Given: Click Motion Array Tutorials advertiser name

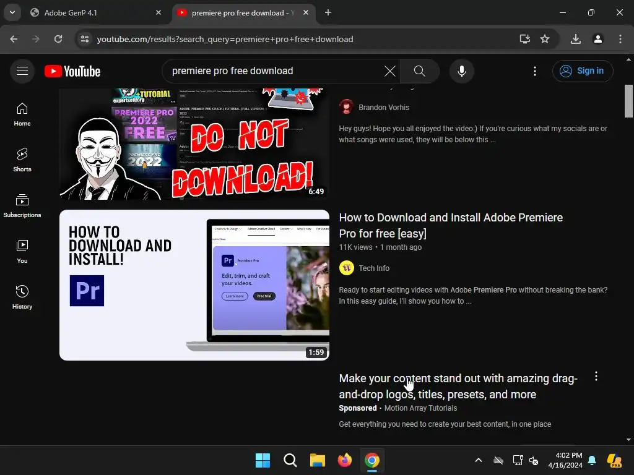Looking at the screenshot, I should point(420,408).
